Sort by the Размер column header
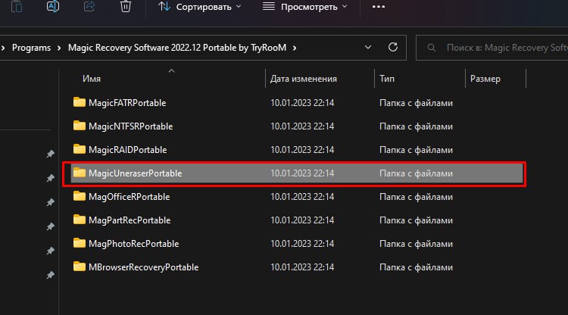This screenshot has width=568, height=315. click(x=485, y=79)
